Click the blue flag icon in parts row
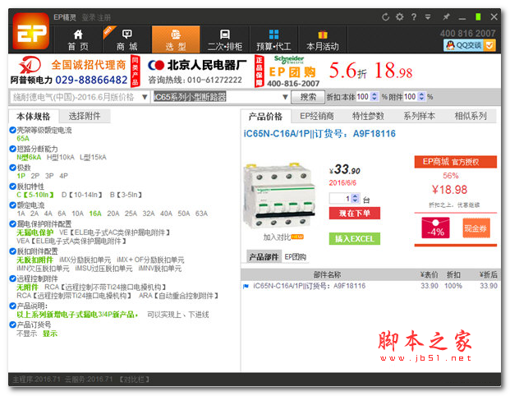The image size is (510, 396). (246, 286)
